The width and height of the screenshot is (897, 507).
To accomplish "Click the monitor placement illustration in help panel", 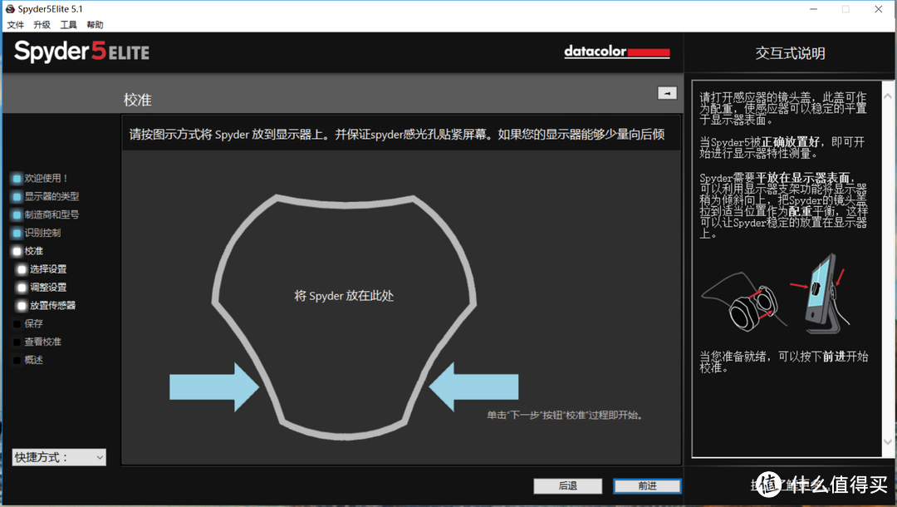I will pyautogui.click(x=821, y=293).
